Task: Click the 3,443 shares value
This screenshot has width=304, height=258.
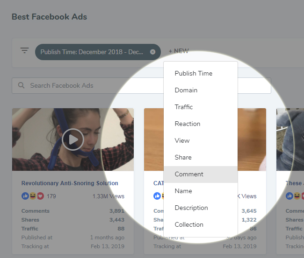Action: point(117,220)
